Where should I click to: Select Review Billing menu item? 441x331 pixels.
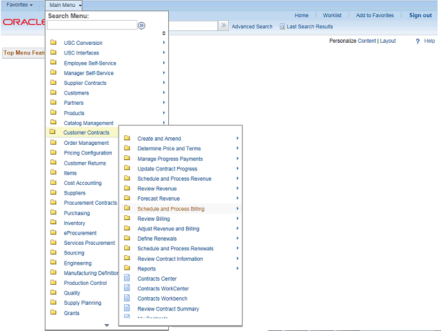(x=153, y=219)
